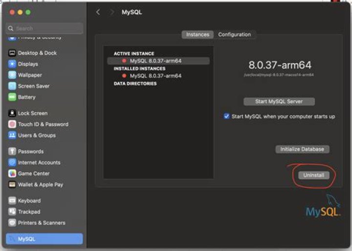Click the large 8.0.37-arm64 version heading
The height and width of the screenshot is (251, 352).
[280, 65]
